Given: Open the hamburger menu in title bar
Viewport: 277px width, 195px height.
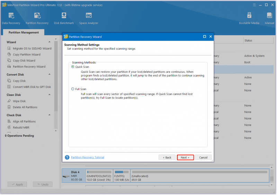Looking at the screenshot, I should pos(254,5).
